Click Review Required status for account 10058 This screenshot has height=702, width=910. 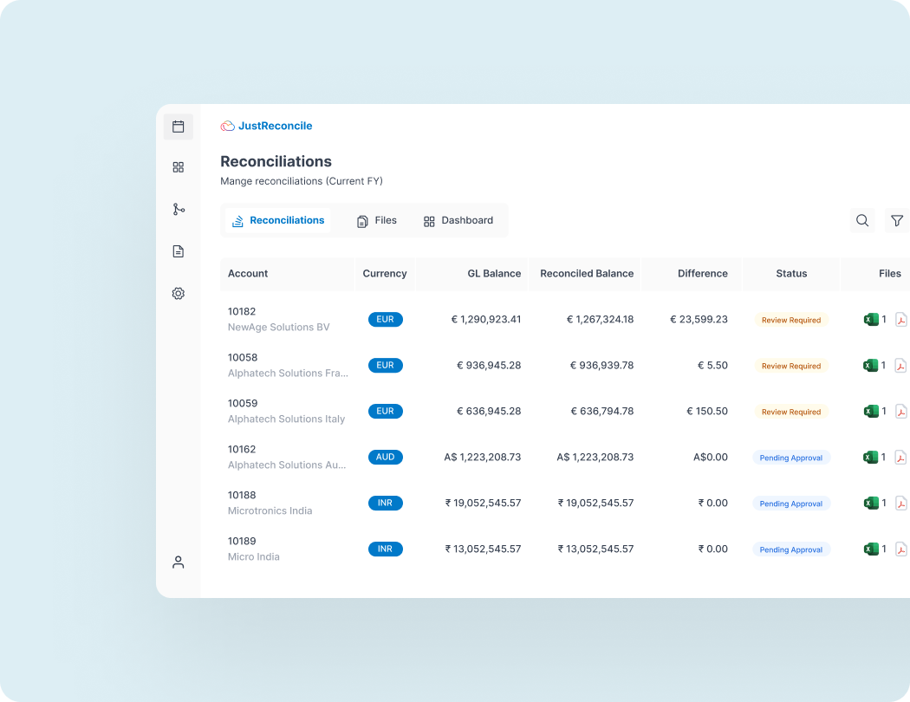[x=790, y=365]
